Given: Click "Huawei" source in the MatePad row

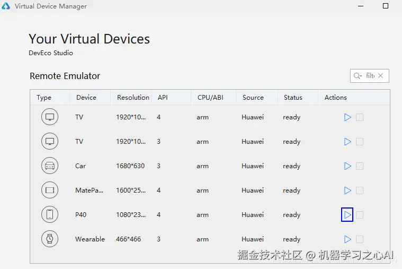Looking at the screenshot, I should [253, 190].
